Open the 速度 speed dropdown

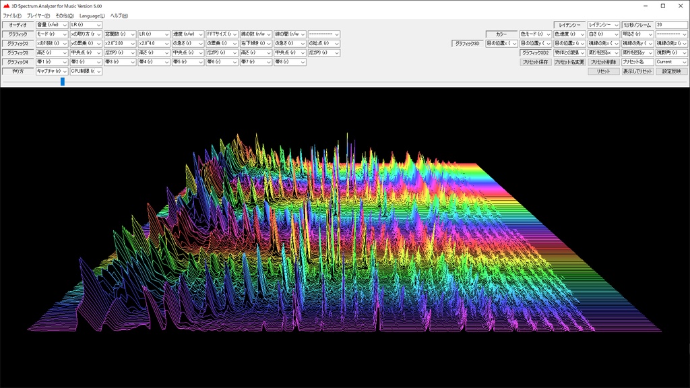pos(187,34)
